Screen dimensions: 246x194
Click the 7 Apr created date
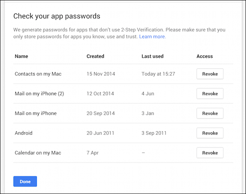93,153
